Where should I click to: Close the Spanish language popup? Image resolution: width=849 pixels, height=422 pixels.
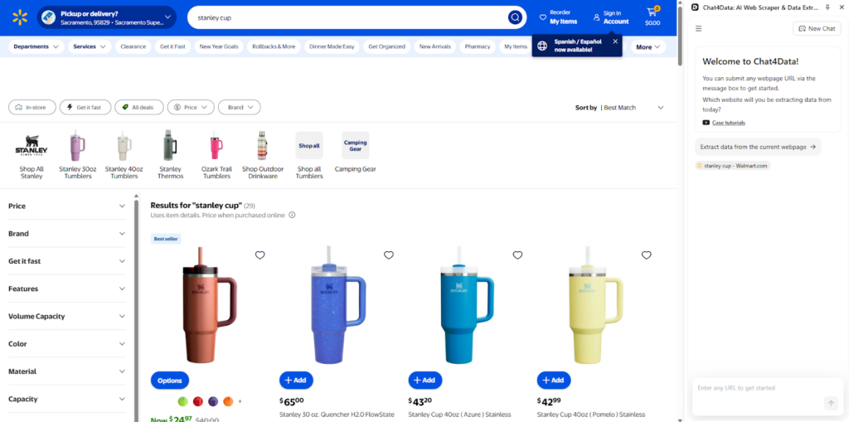click(615, 41)
